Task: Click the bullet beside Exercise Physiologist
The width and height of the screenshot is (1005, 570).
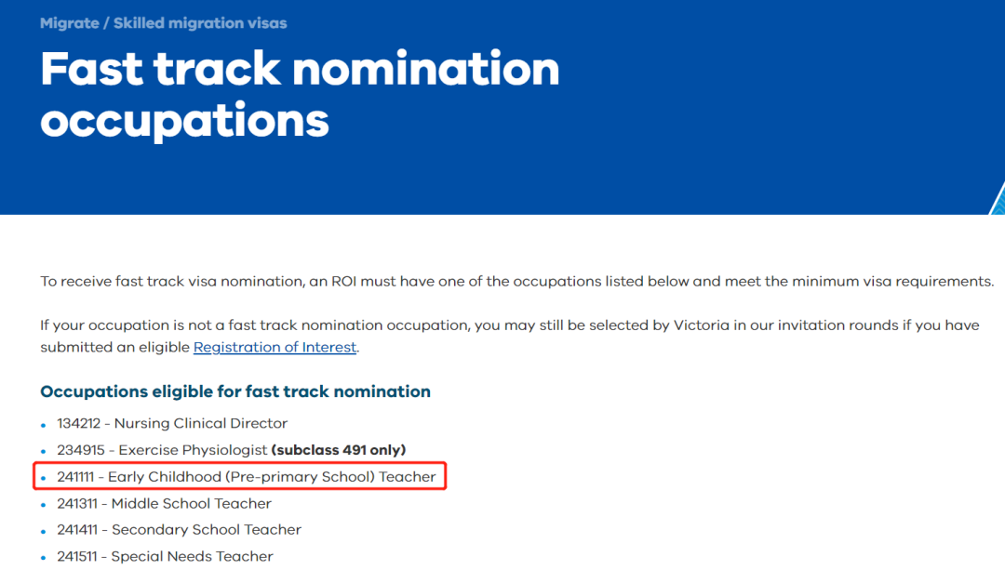Action: pos(43,452)
